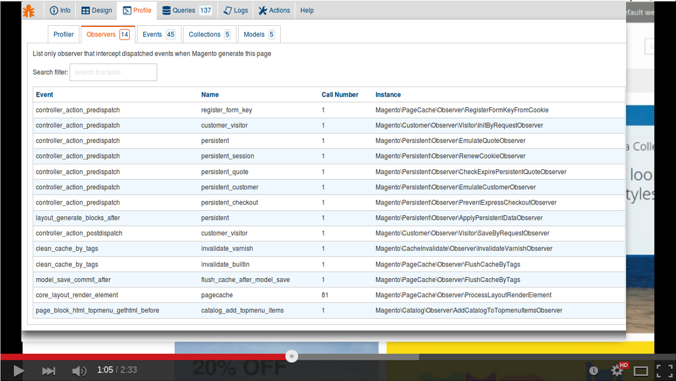Sort table by Event column header

click(x=44, y=94)
